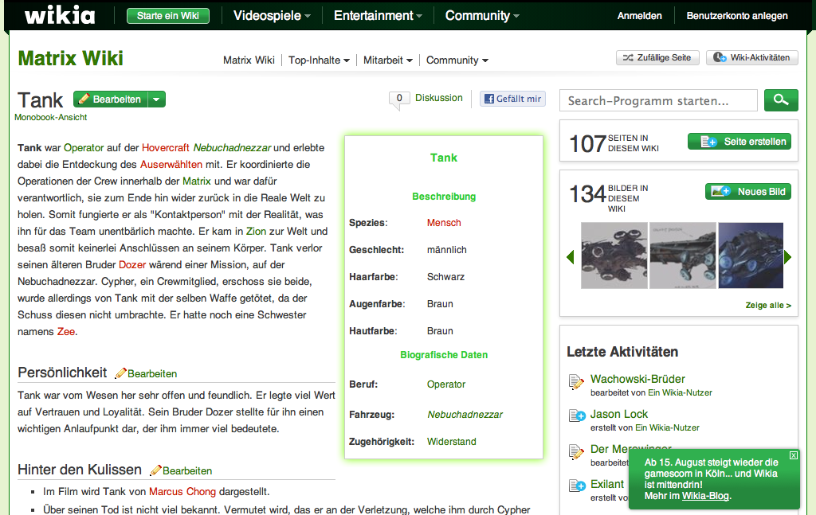The image size is (816, 515).
Task: Open the arrow dropdown beside Bearbeiten
Action: click(157, 99)
